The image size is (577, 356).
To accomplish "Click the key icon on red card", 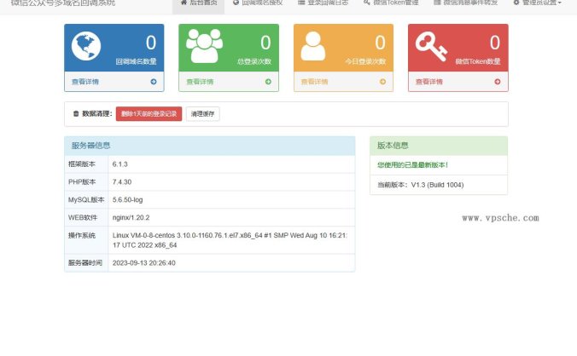I will click(x=431, y=46).
